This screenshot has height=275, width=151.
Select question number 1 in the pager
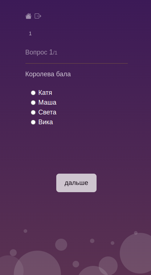[x=30, y=33]
